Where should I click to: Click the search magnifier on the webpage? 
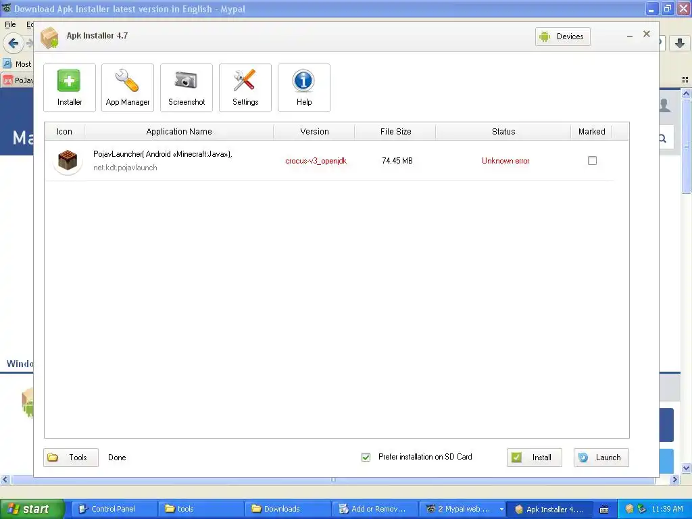663,139
